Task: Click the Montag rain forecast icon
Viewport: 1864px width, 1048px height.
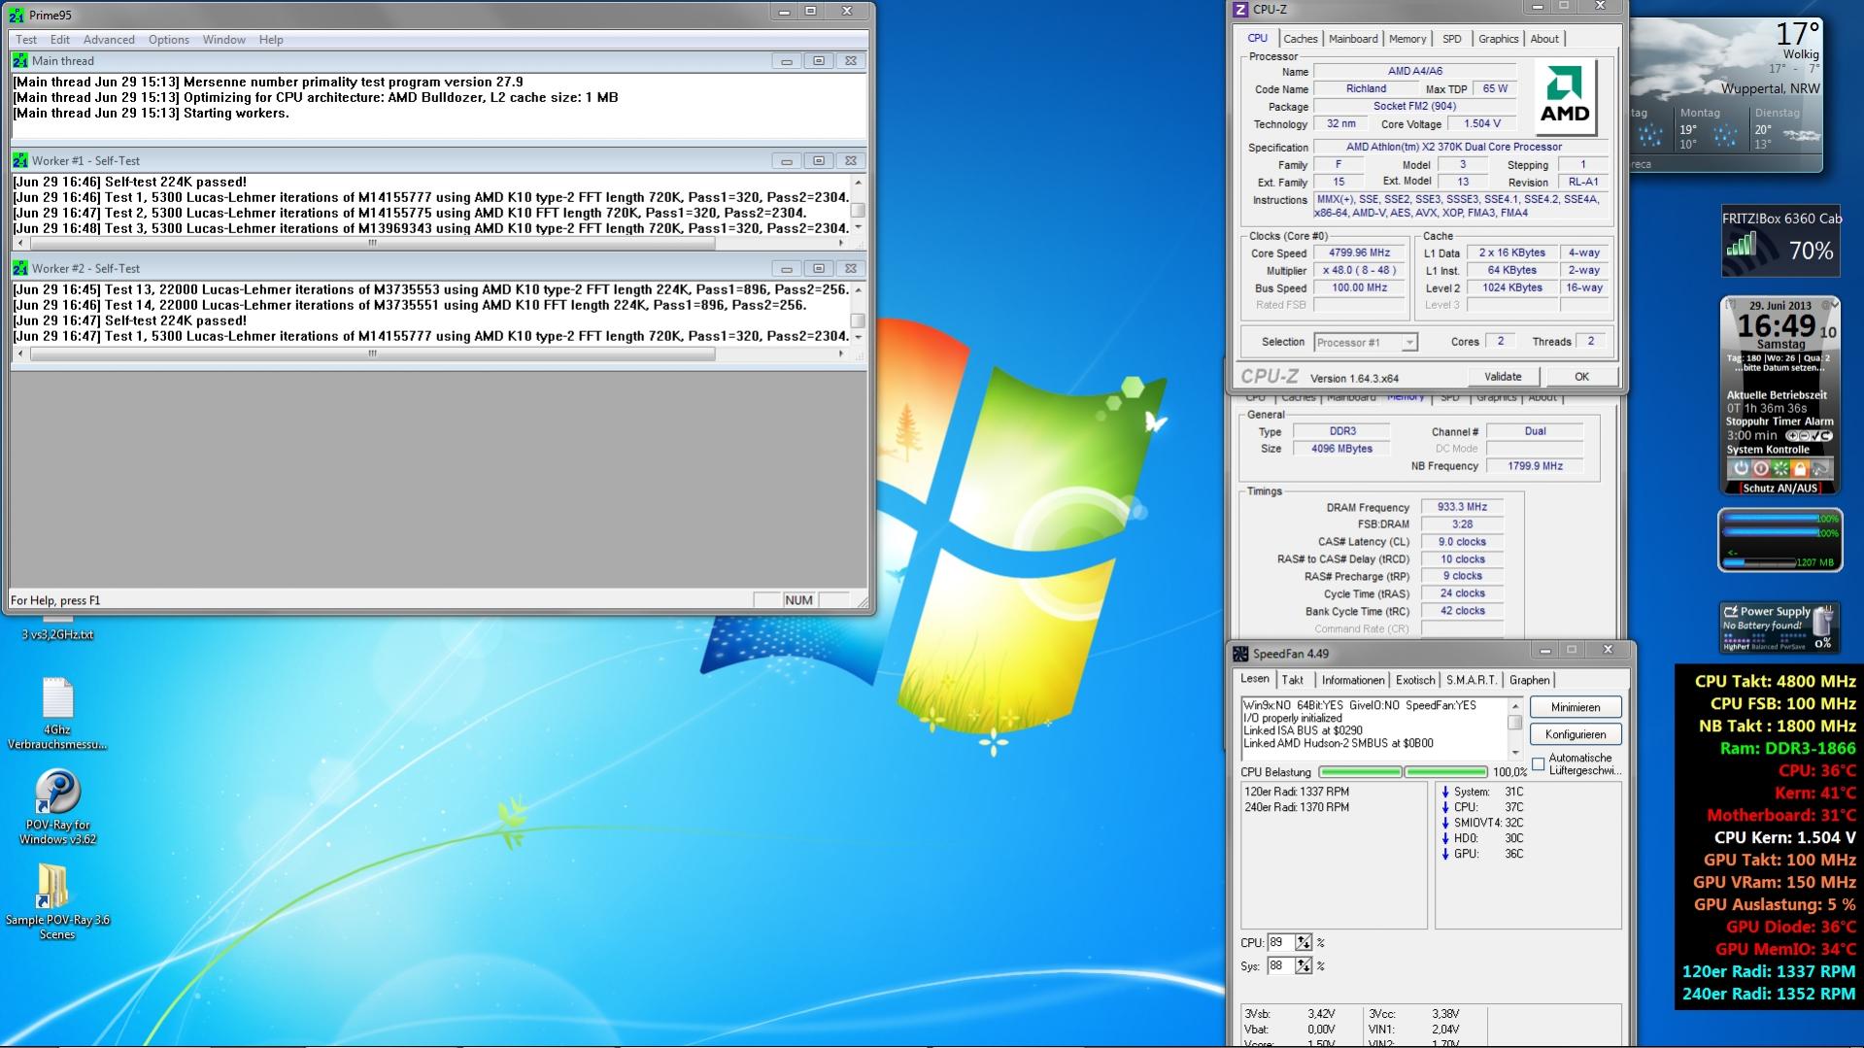Action: coord(1724,136)
